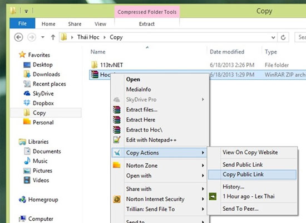Image resolution: width=306 pixels, height=223 pixels.
Task: Expand the Norton Zone submenu arrow
Action: coord(203,166)
